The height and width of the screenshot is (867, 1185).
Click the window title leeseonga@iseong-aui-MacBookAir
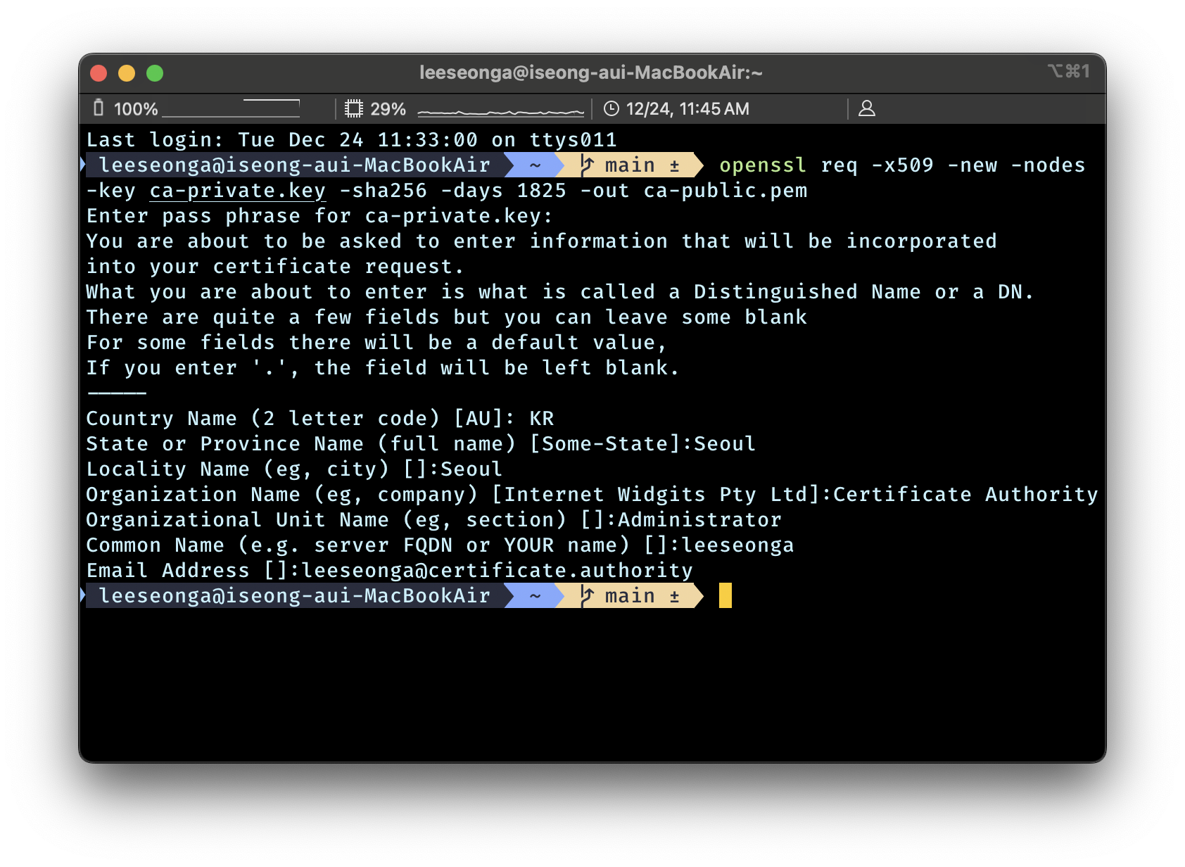coord(591,72)
